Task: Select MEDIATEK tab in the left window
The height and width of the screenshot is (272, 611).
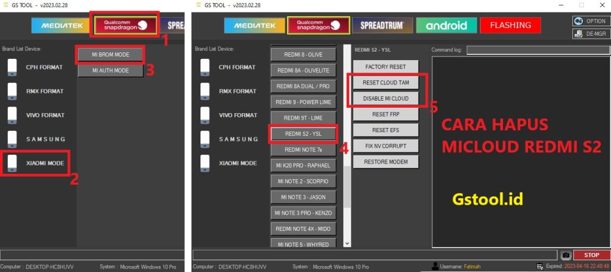Action: tap(61, 26)
